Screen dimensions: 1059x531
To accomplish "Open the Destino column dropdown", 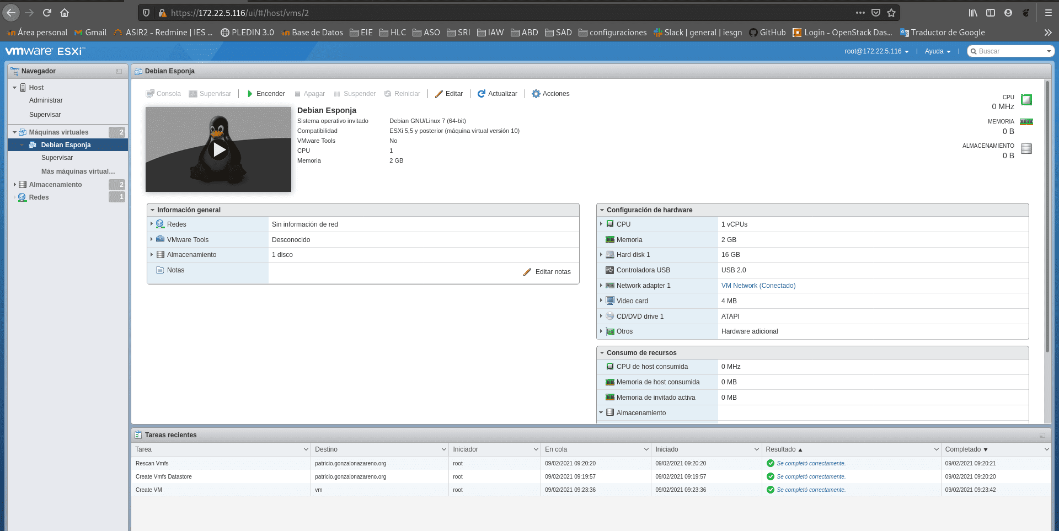I will pos(444,450).
